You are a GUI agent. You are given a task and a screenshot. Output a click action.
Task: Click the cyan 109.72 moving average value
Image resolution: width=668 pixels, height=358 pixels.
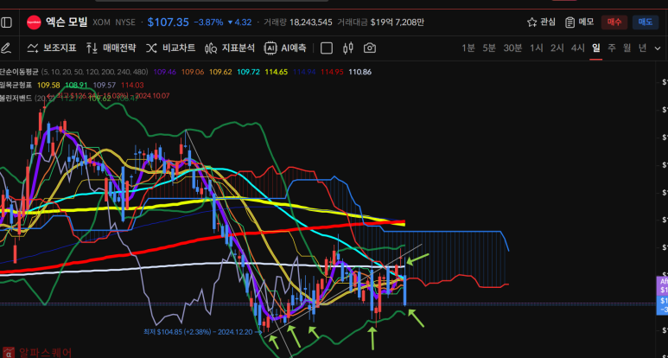pos(248,72)
